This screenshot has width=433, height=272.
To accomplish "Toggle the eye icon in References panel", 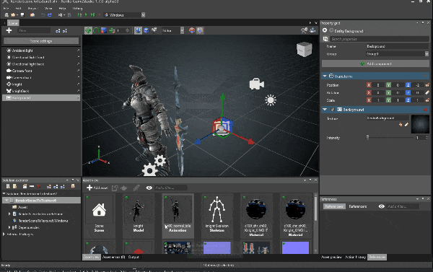I will [382, 206].
